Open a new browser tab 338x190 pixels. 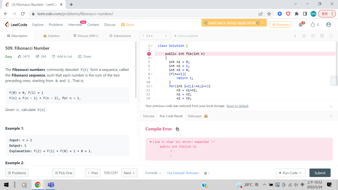(x=71, y=4)
